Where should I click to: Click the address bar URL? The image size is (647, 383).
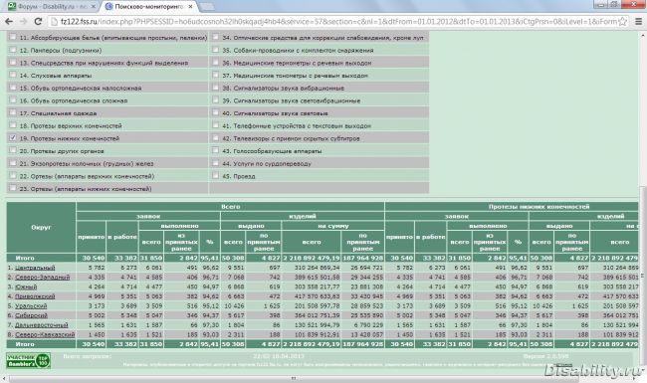(x=338, y=22)
